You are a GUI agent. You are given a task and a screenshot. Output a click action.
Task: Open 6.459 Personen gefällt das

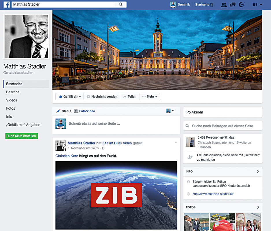pos(216,137)
